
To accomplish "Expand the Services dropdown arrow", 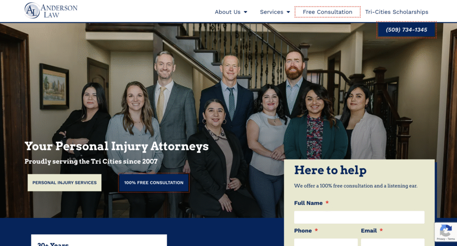I will (x=288, y=12).
